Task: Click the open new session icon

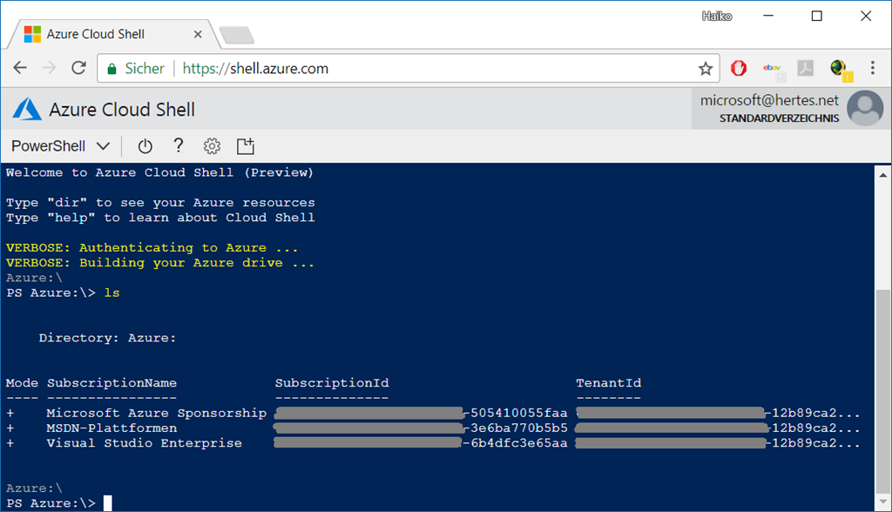Action: point(246,146)
